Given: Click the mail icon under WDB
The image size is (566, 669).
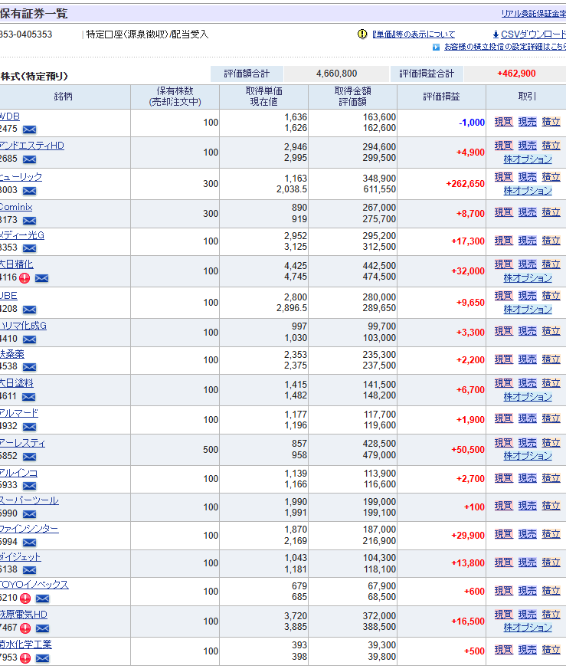Looking at the screenshot, I should click(x=29, y=130).
